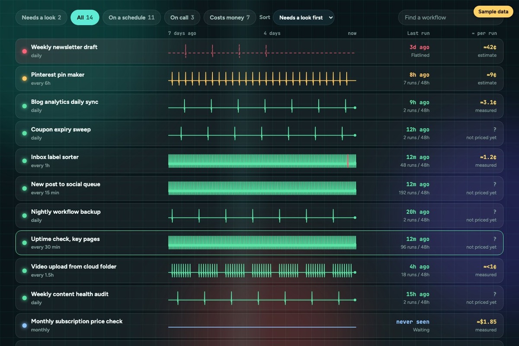This screenshot has height=346, width=519.
Task: Click the 3d ago last run value
Action: [420, 47]
